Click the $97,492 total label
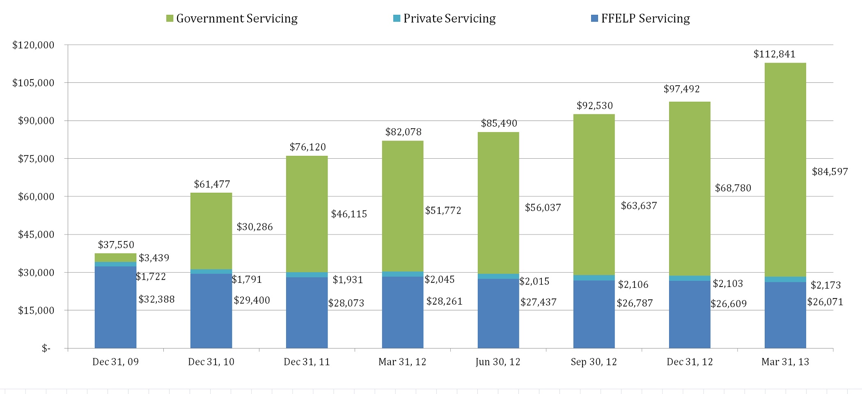The width and height of the screenshot is (862, 394). click(681, 89)
